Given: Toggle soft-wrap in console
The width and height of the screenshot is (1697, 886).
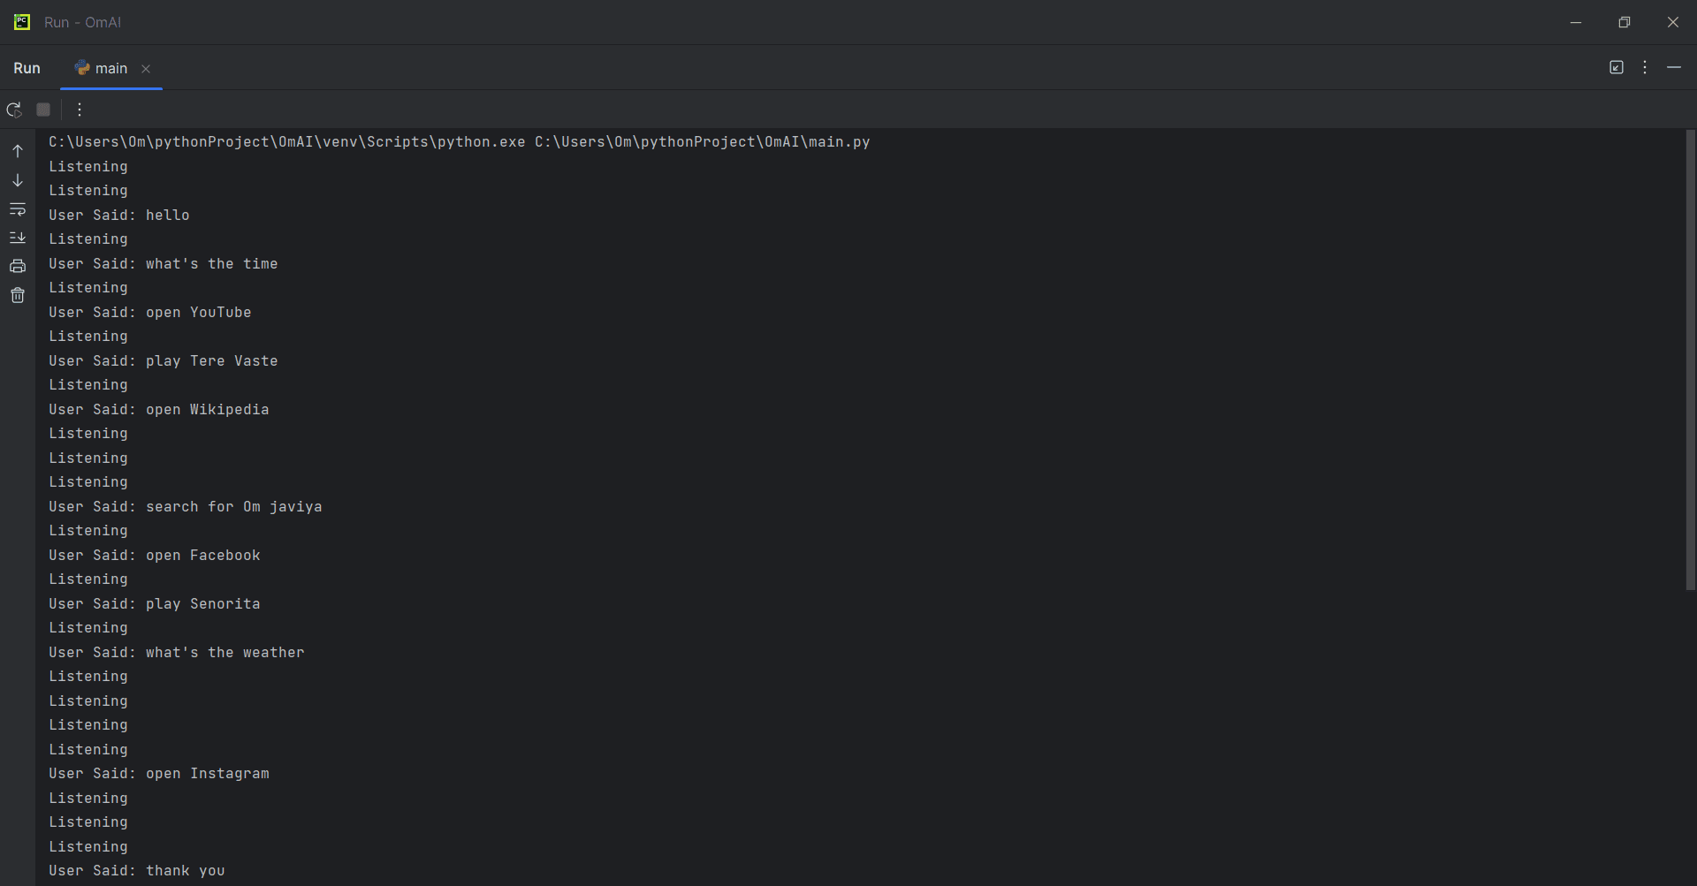Looking at the screenshot, I should (x=18, y=209).
